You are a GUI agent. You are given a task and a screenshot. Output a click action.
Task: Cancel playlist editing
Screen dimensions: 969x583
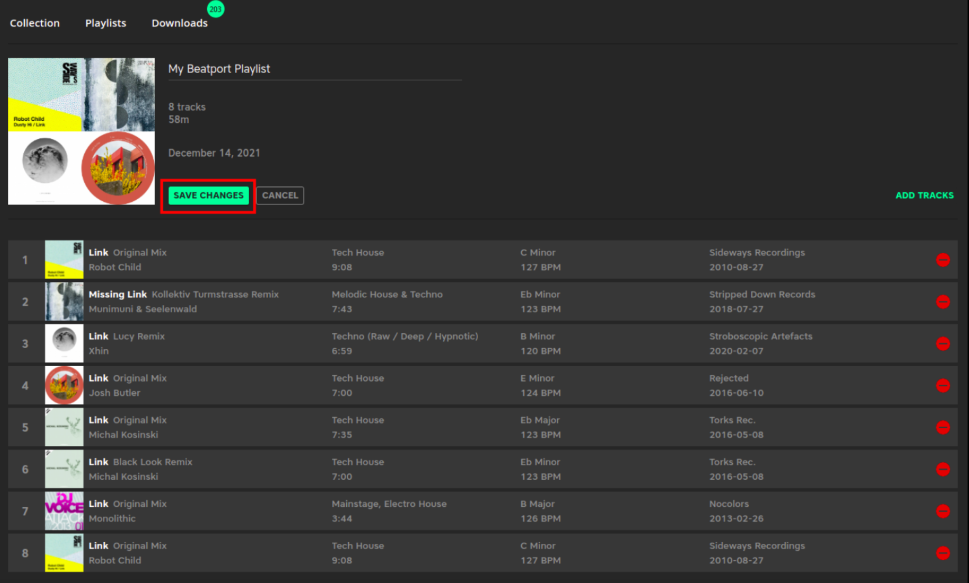280,195
